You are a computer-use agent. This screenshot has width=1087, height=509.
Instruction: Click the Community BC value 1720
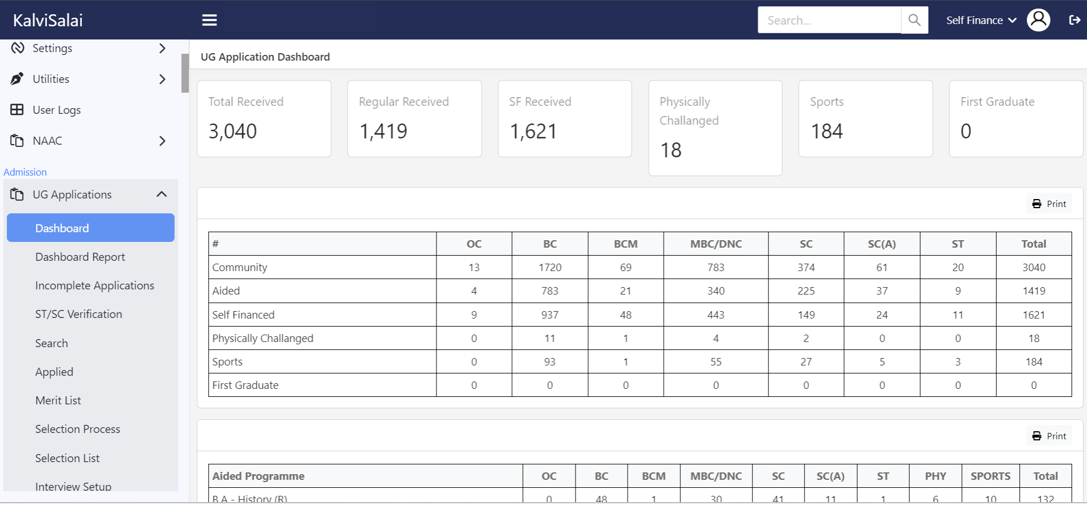[x=550, y=267]
